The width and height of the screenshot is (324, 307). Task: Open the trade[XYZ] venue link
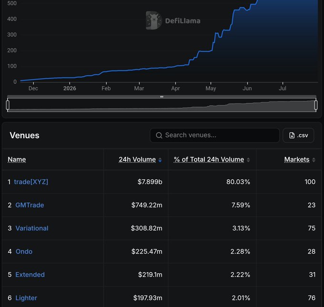(x=31, y=182)
